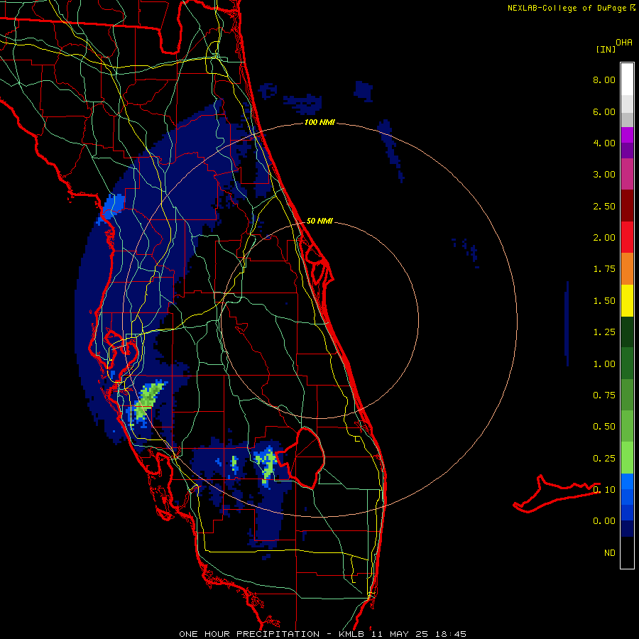Viewport: 639px width, 639px height.
Task: Click the bright red legend swatch
Action: pyautogui.click(x=627, y=237)
